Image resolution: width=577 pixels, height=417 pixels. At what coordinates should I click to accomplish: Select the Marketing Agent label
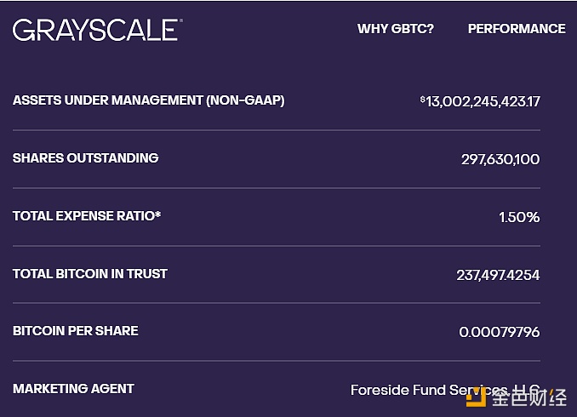[x=73, y=389]
